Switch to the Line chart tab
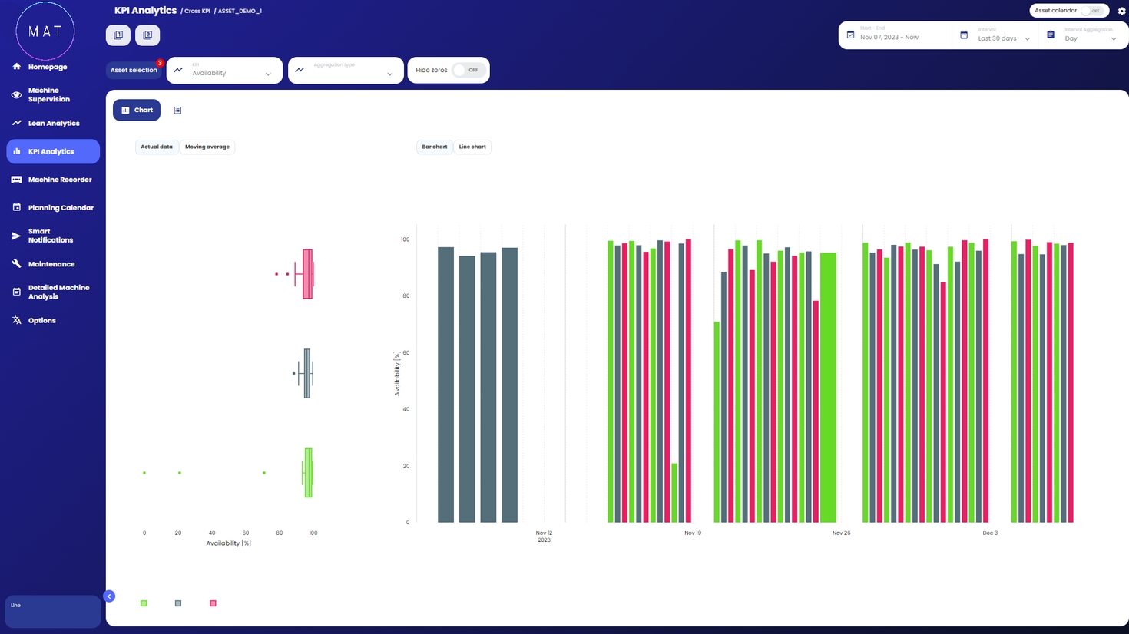Image resolution: width=1129 pixels, height=634 pixels. coord(472,147)
